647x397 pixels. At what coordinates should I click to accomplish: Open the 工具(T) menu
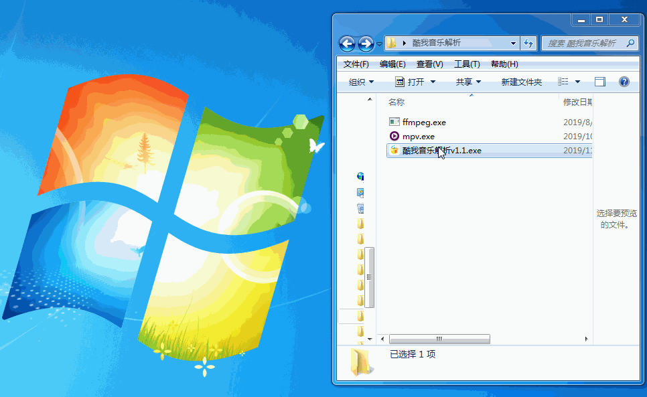pyautogui.click(x=467, y=64)
